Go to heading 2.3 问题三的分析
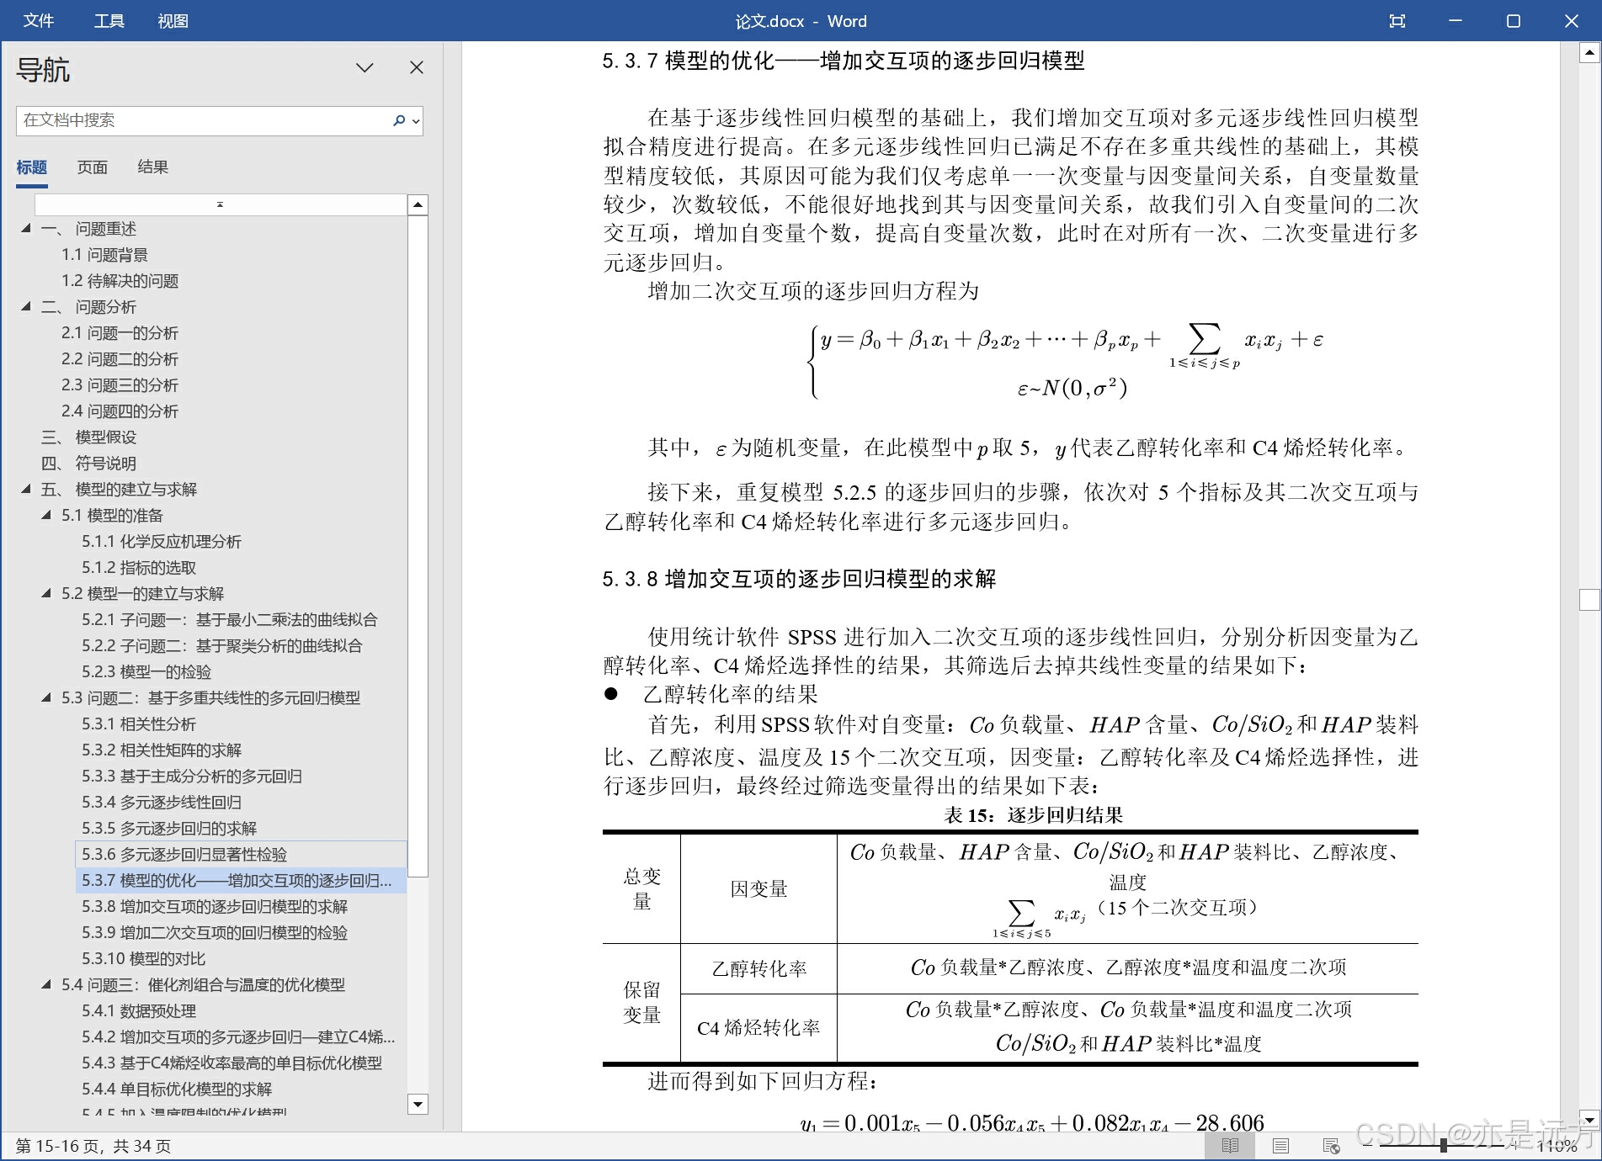Image resolution: width=1602 pixels, height=1161 pixels. (120, 385)
